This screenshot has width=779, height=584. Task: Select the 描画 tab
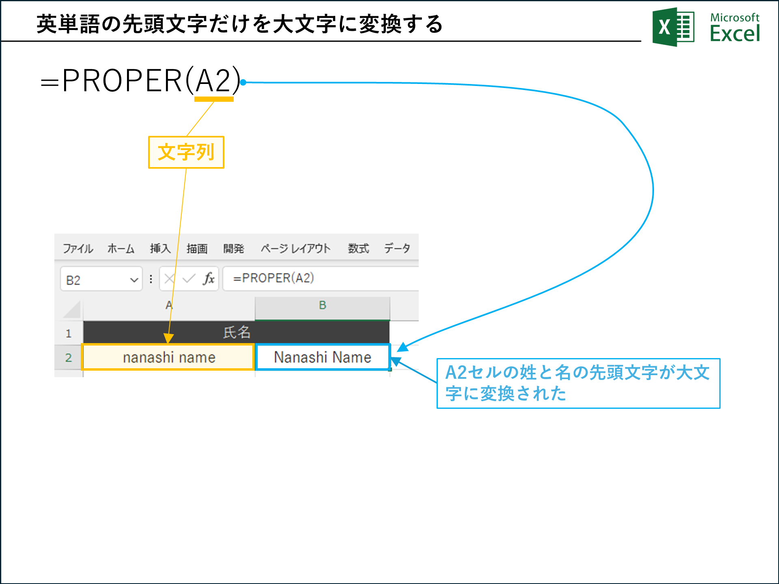[198, 249]
